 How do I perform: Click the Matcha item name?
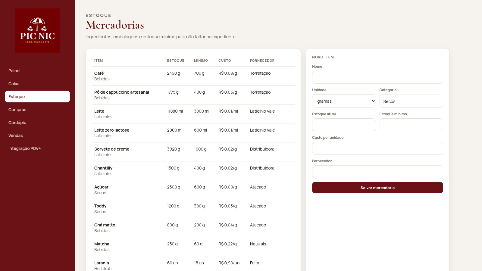pos(102,244)
